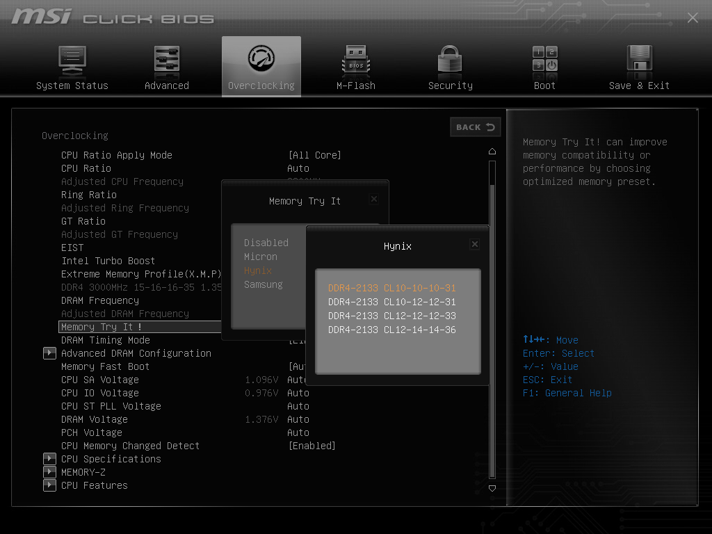Click the BACK button
Viewport: 712px width, 534px height.
[x=475, y=127]
